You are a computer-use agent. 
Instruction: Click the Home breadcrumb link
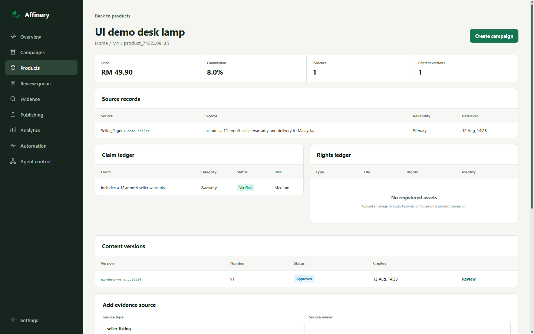(x=101, y=43)
